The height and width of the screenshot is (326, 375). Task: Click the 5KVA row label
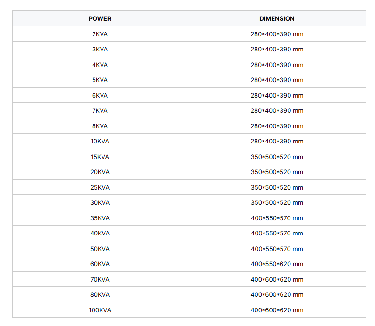(x=100, y=80)
